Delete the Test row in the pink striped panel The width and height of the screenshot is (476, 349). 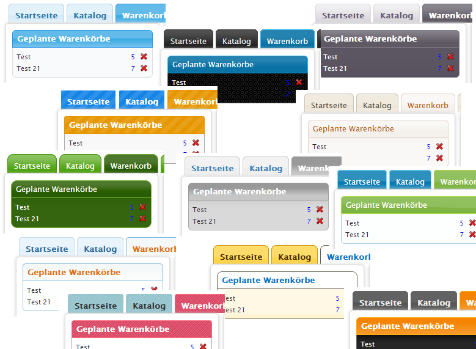(203, 347)
